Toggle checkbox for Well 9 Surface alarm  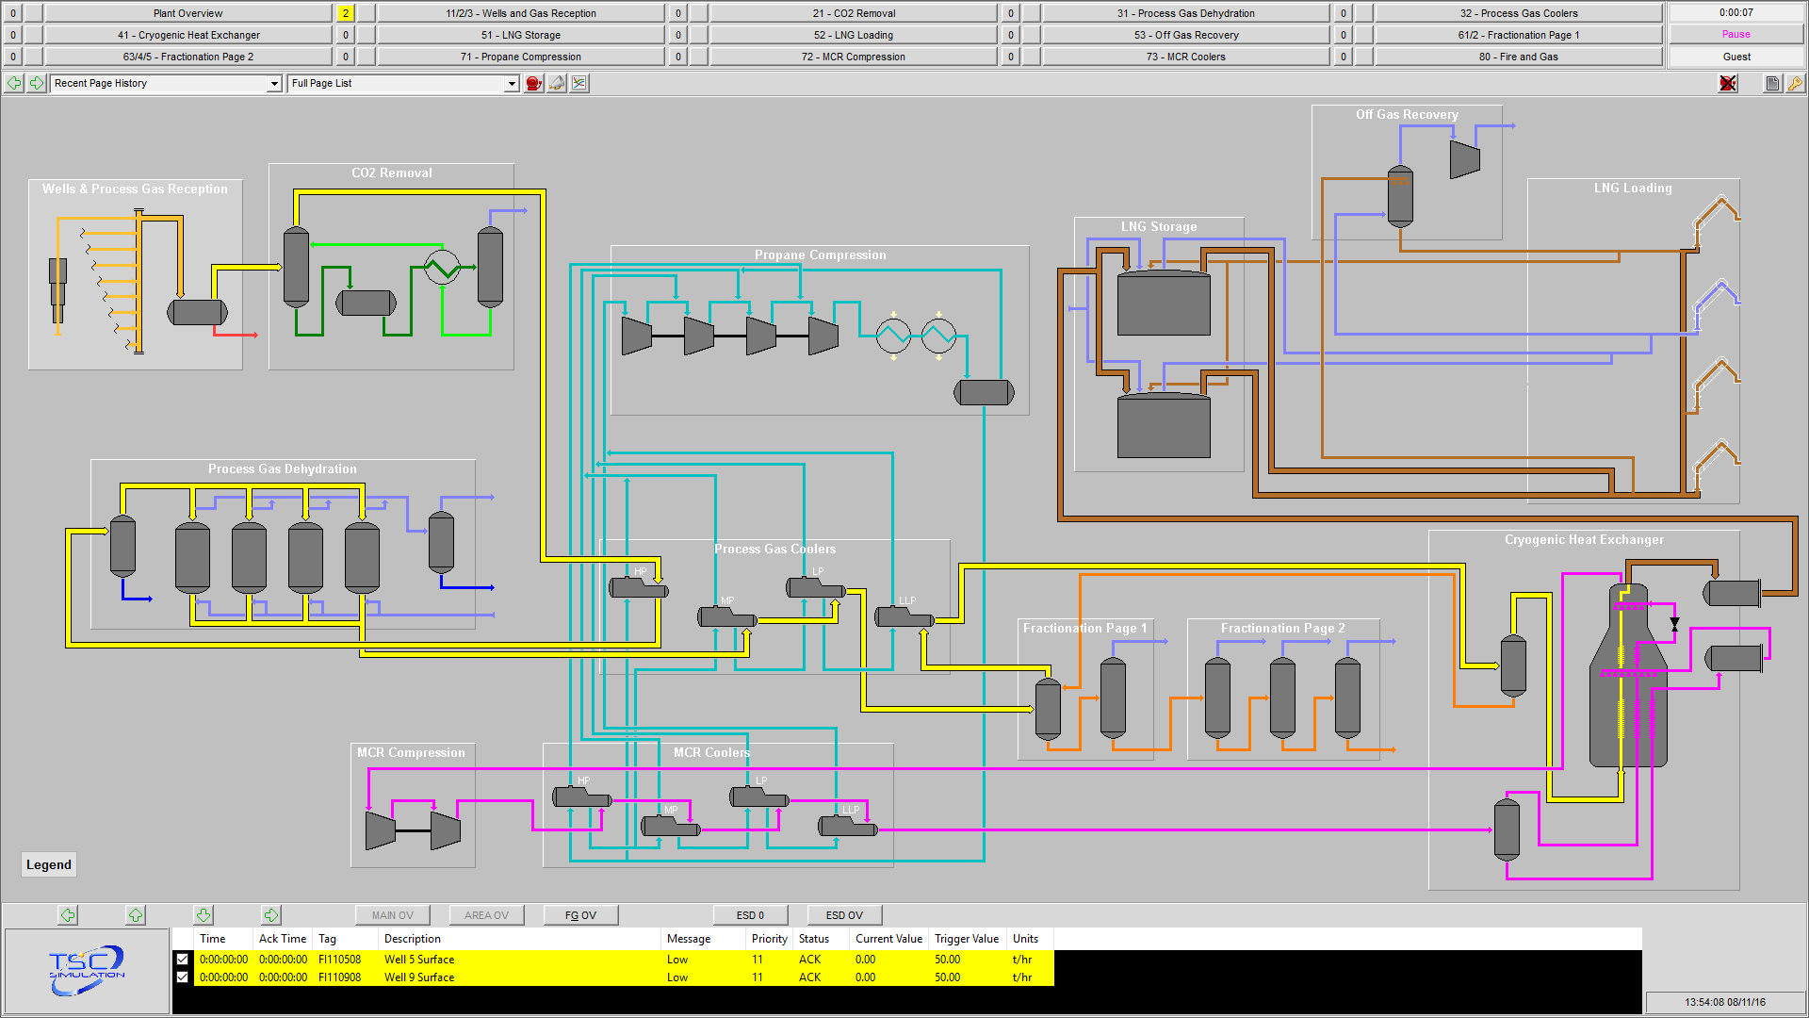(x=183, y=977)
